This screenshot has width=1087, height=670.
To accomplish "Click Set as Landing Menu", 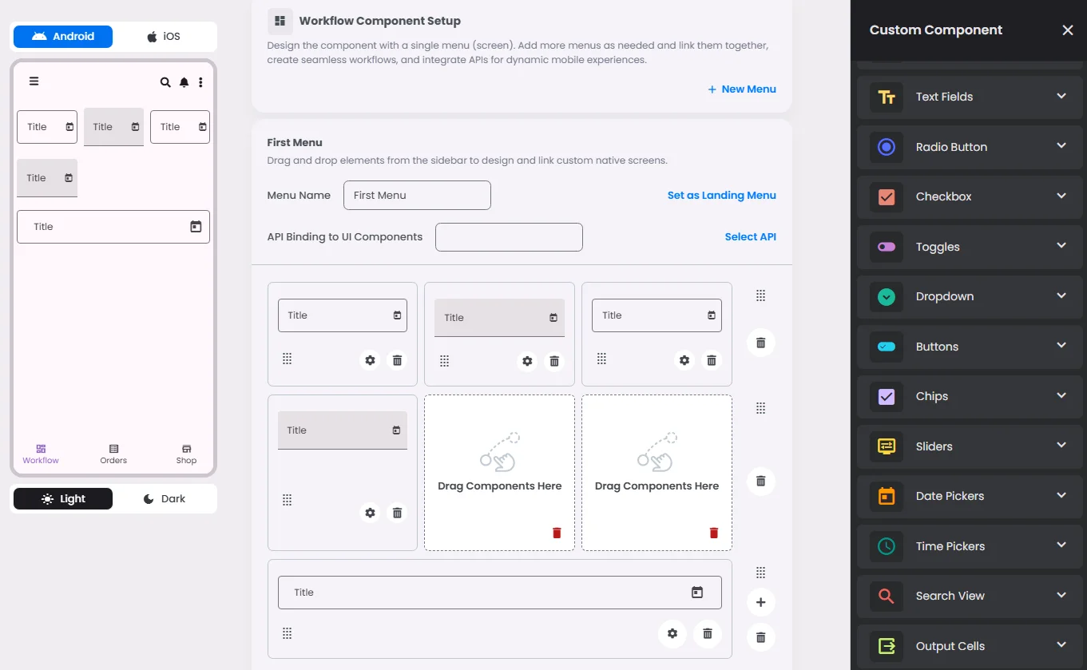I will click(x=721, y=195).
